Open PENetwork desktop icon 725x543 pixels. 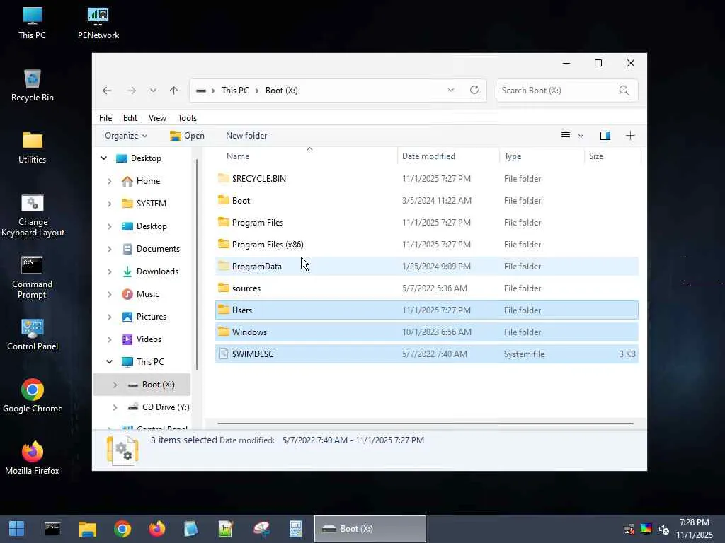tap(98, 23)
